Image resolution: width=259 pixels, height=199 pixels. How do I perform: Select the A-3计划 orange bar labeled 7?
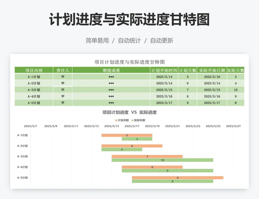point(147,156)
